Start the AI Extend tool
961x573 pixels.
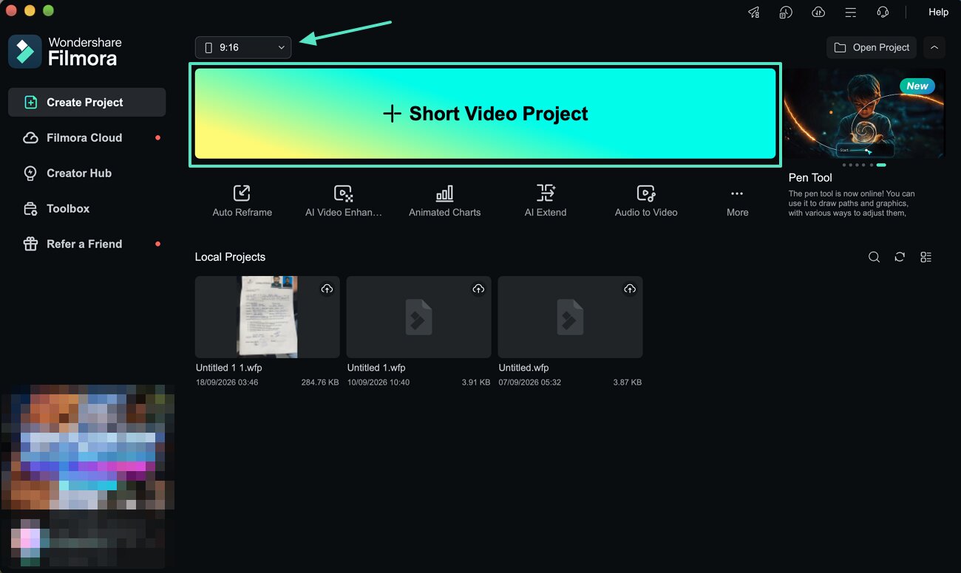pyautogui.click(x=546, y=201)
